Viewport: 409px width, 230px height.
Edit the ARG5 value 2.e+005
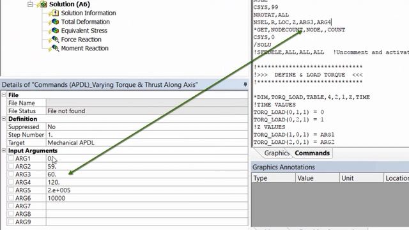pyautogui.click(x=147, y=190)
